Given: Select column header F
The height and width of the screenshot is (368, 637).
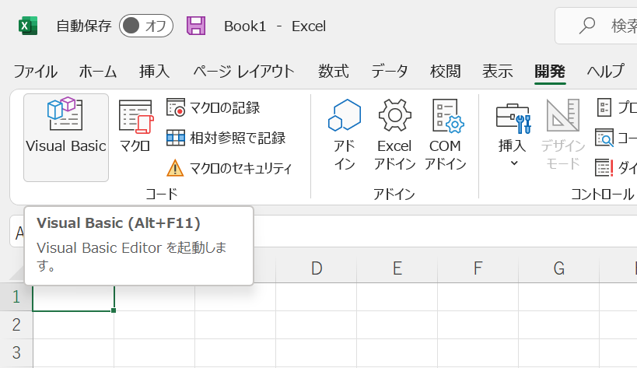Looking at the screenshot, I should point(478,269).
